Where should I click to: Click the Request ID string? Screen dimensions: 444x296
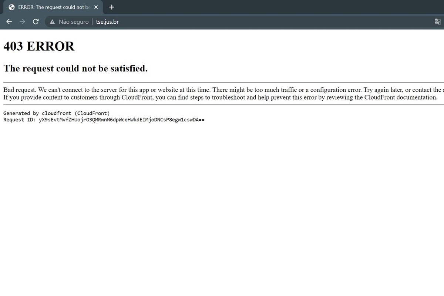click(121, 120)
